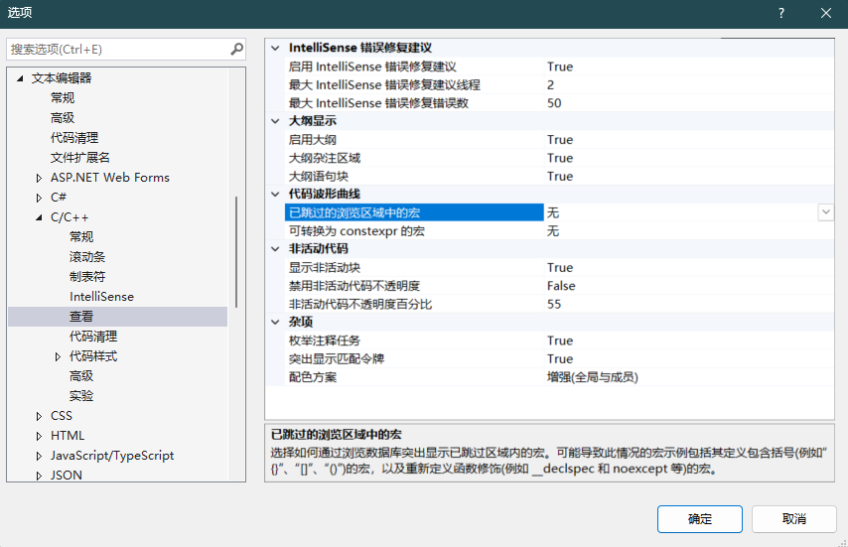Select 滚动条 under C/C++
Image resolution: width=848 pixels, height=547 pixels.
point(87,257)
